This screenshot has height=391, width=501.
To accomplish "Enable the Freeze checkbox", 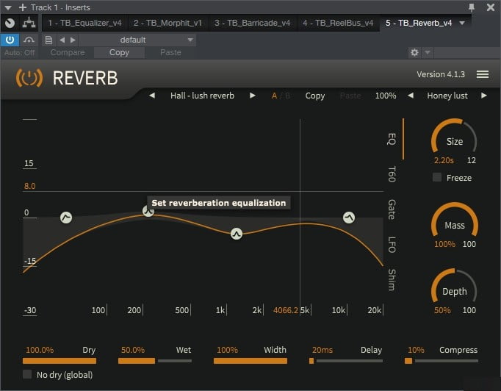I will pyautogui.click(x=437, y=177).
